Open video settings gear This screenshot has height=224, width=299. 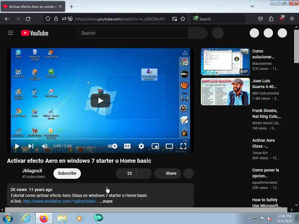point(141,146)
